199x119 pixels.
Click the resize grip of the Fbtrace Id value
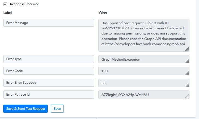click(x=187, y=96)
